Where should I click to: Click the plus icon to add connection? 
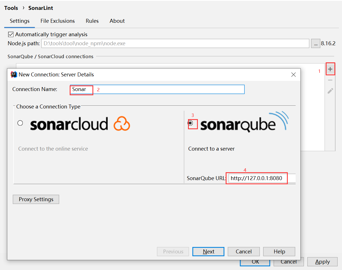[x=330, y=69]
